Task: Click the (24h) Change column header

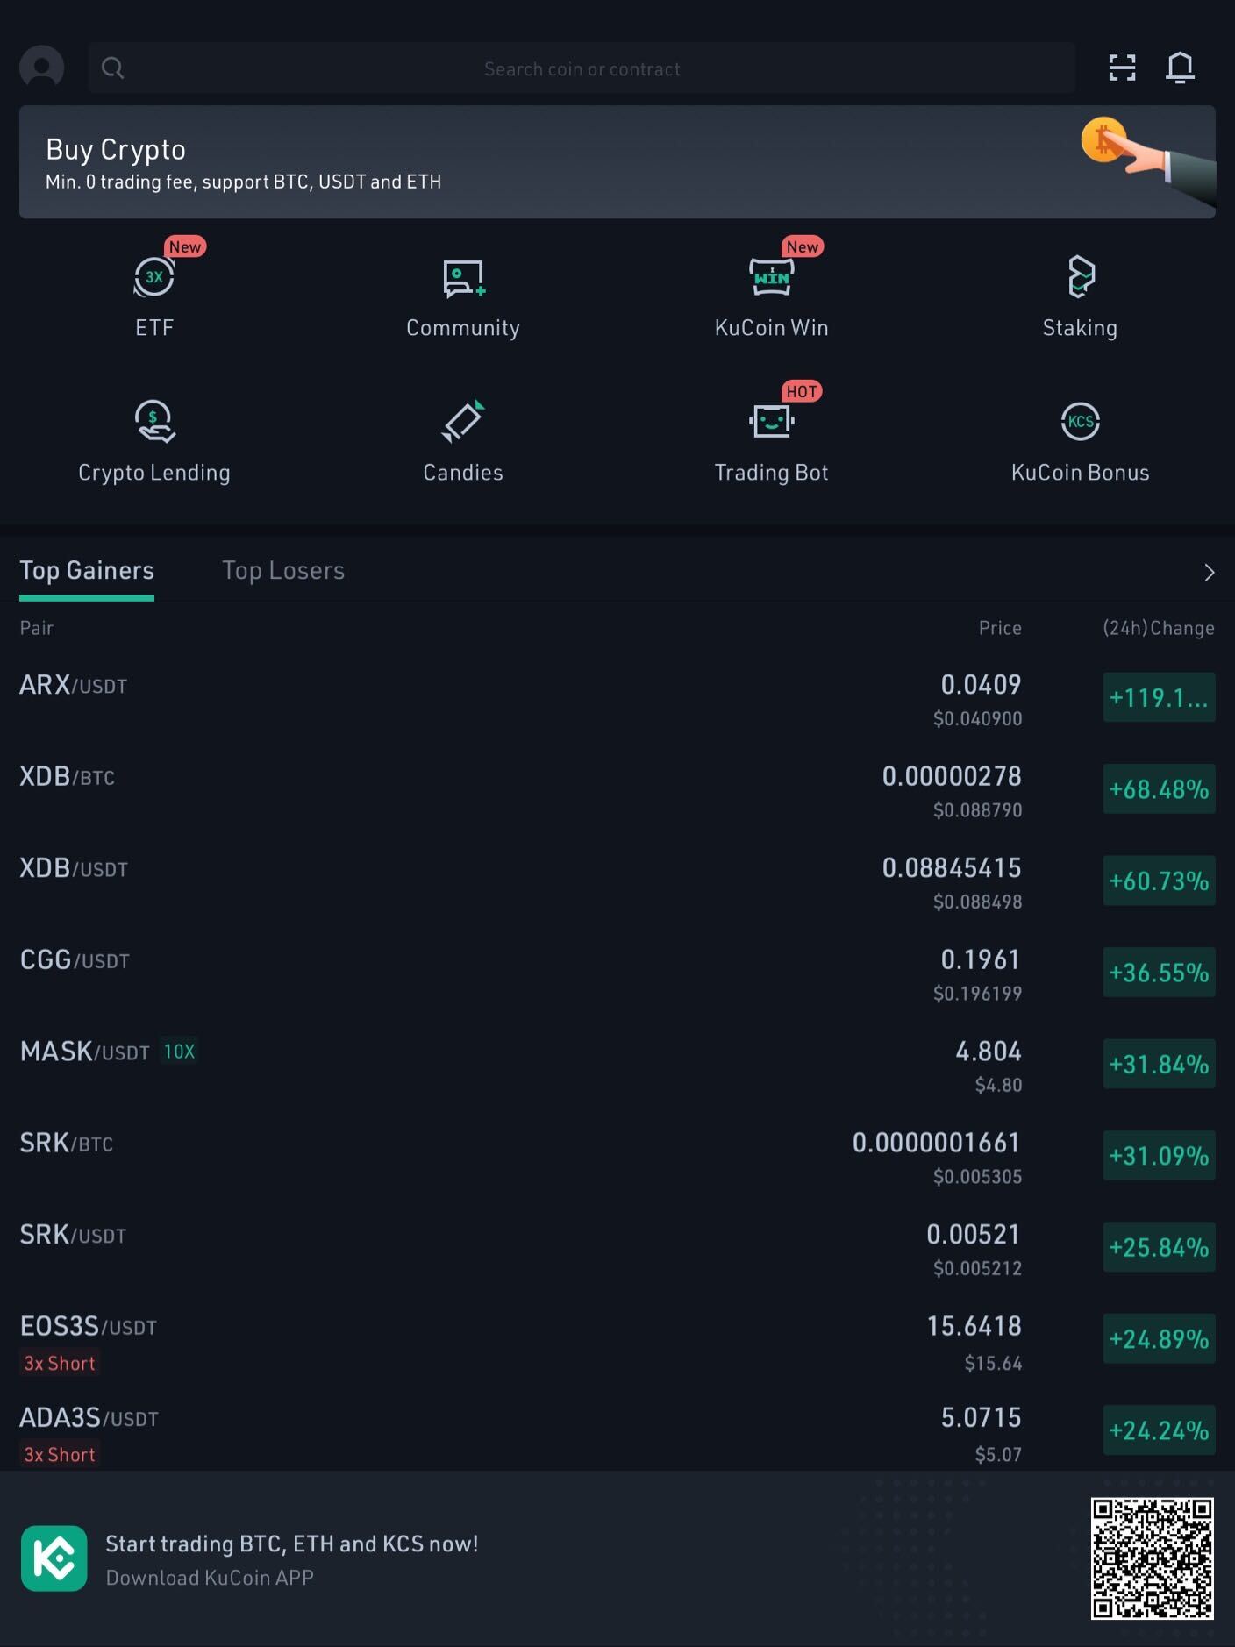Action: tap(1158, 628)
